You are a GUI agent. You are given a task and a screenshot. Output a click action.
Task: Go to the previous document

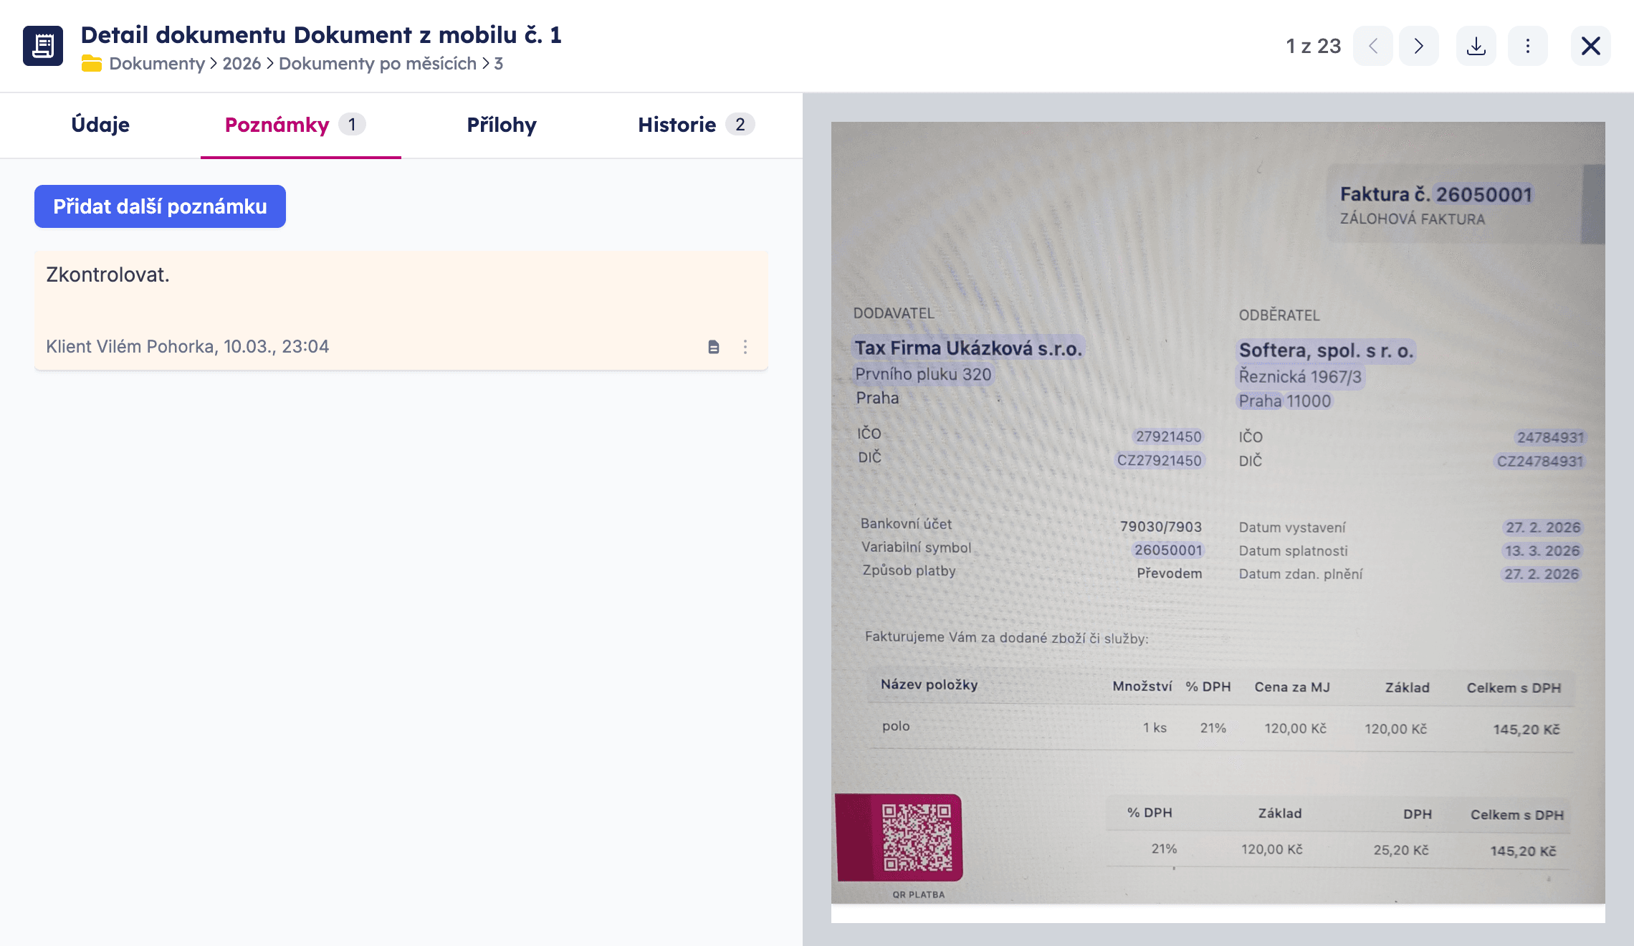1372,46
